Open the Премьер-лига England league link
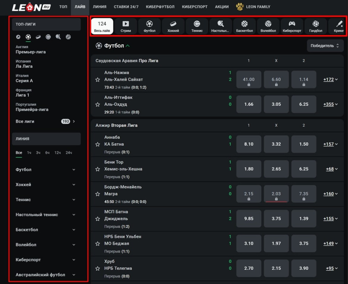This screenshot has width=348, height=284. 31,52
